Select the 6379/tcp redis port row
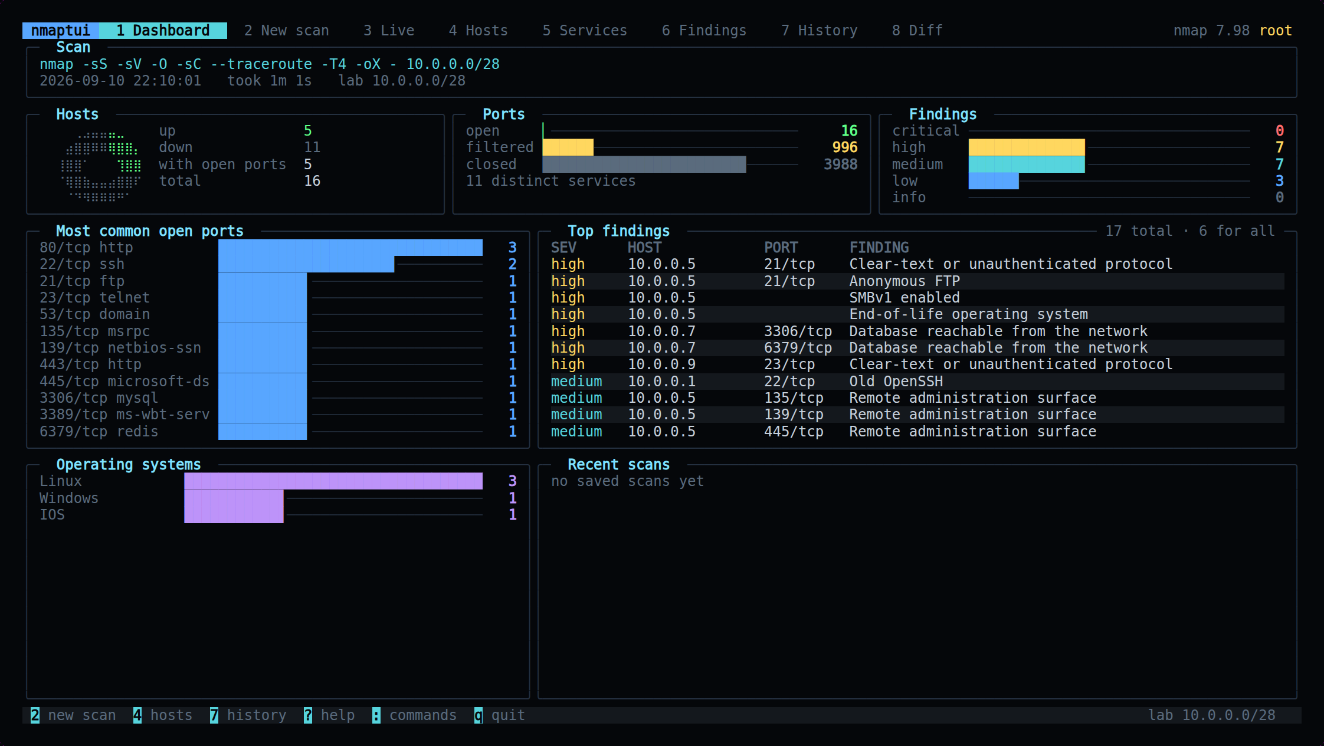 (x=278, y=432)
